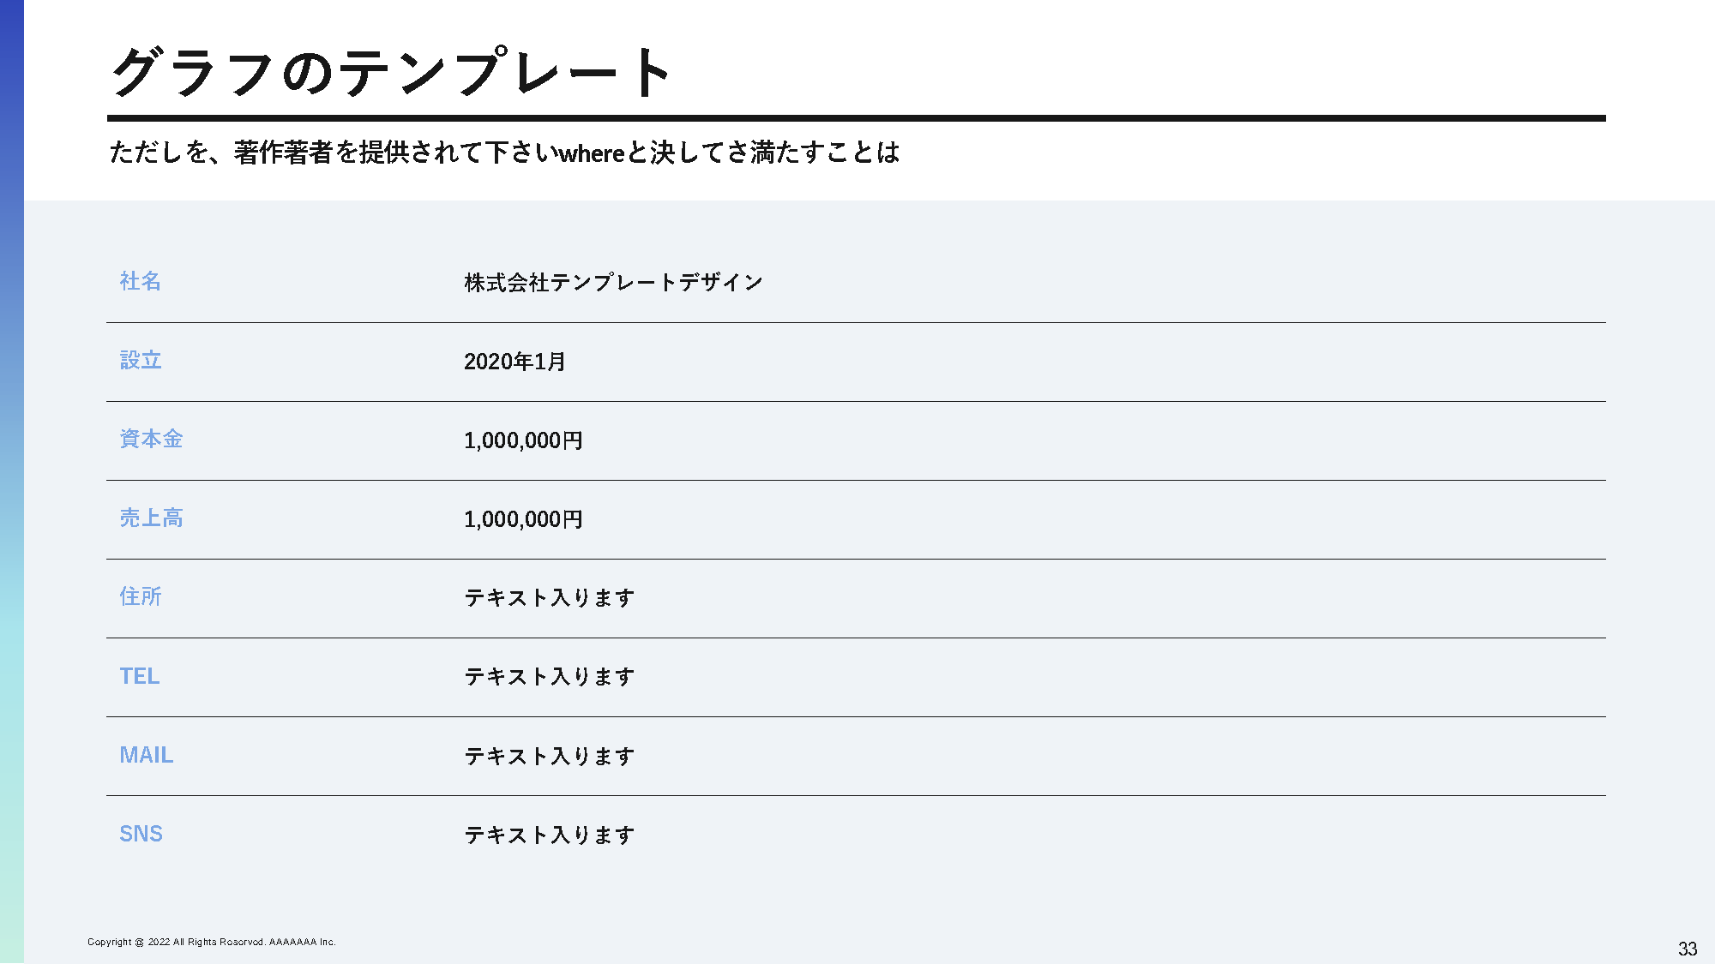Click the copyright footer text
Viewport: 1715px width, 964px height.
coord(212,942)
